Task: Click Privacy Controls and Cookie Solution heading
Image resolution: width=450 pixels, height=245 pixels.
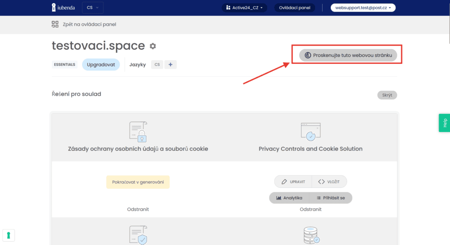Action: point(311,149)
